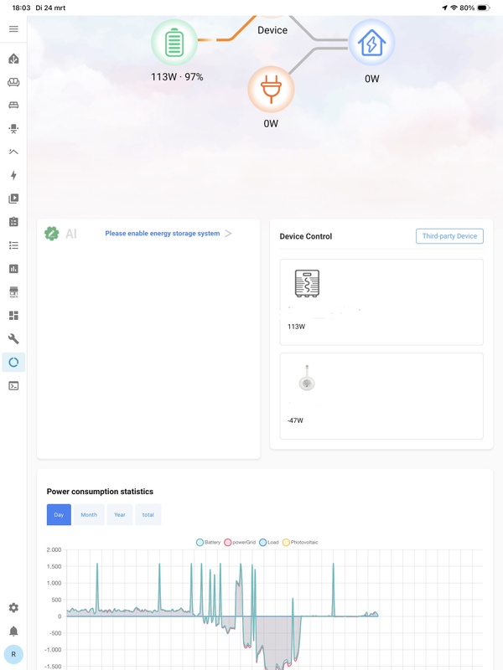Toggle the Photovoltaic series in legend
Viewport: 503px width, 670px height.
300,542
